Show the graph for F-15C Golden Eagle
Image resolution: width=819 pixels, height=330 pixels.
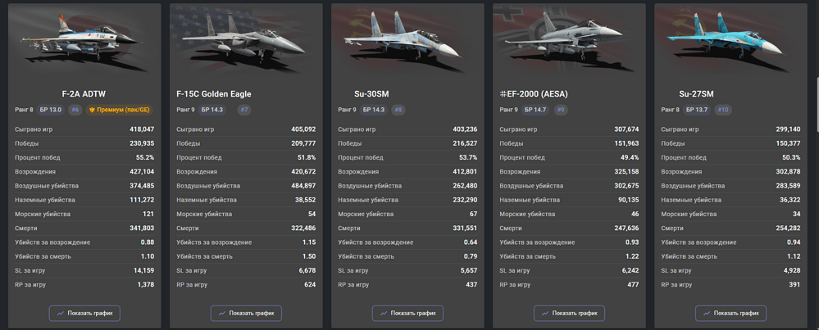click(246, 314)
